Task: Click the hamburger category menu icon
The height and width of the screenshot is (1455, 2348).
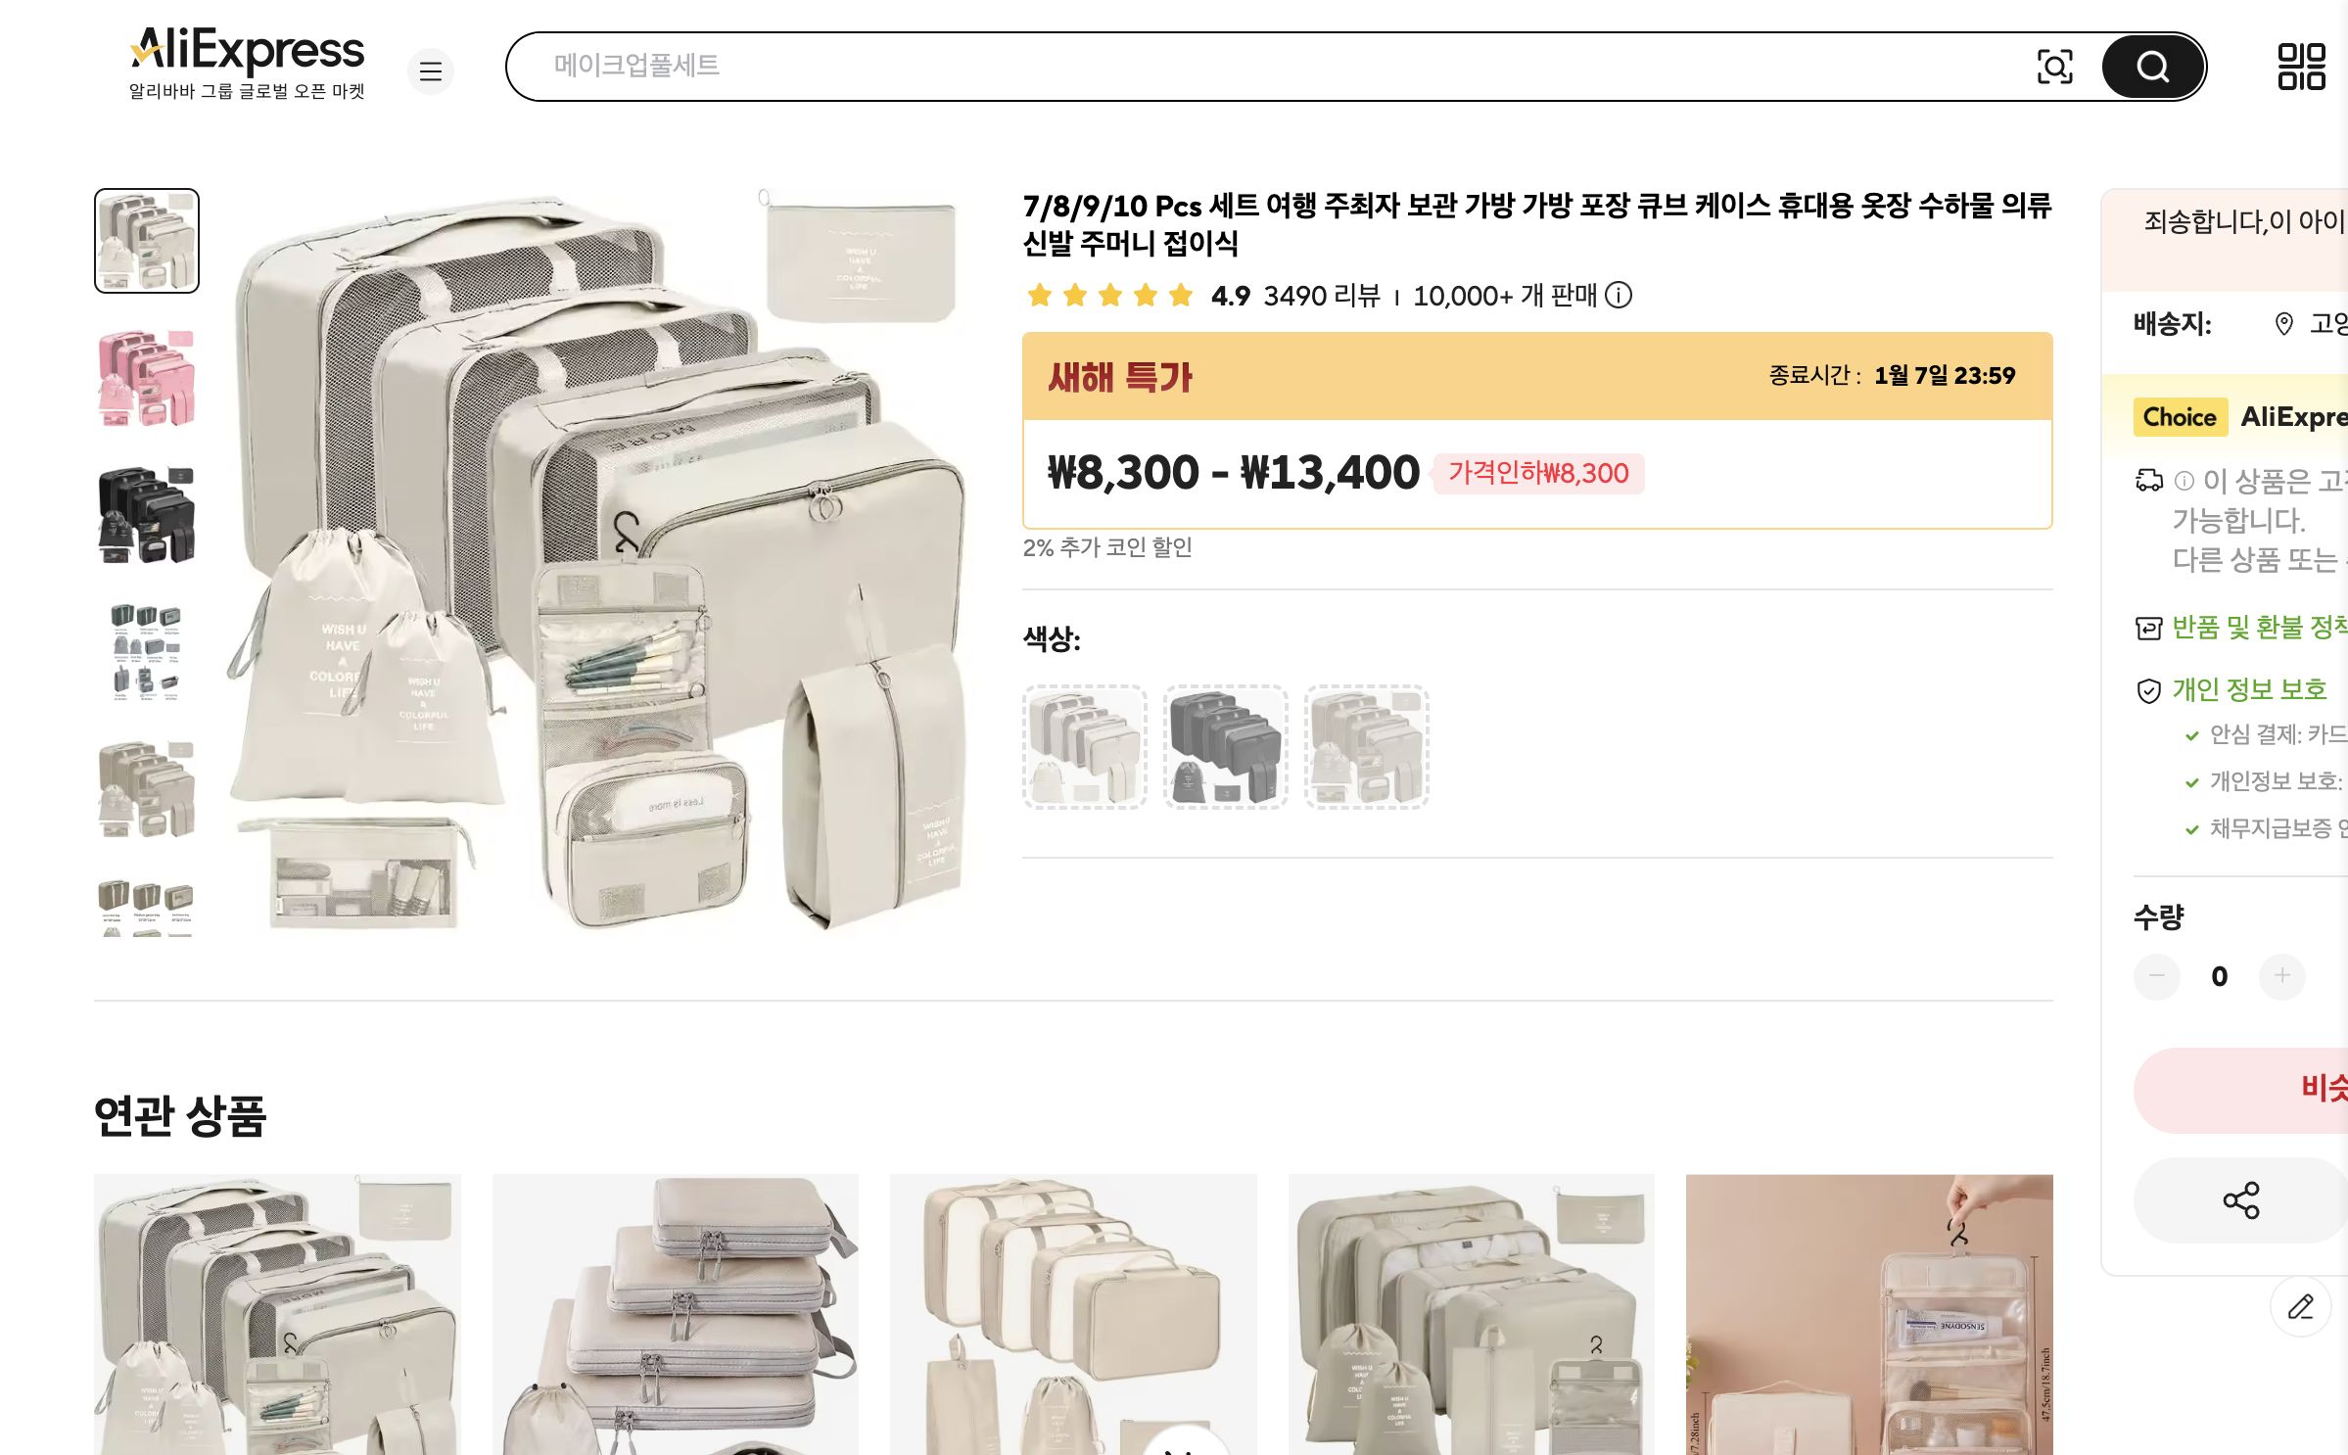Action: point(431,71)
